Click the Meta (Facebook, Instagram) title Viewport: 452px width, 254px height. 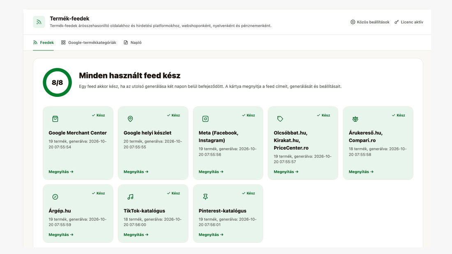(219, 137)
